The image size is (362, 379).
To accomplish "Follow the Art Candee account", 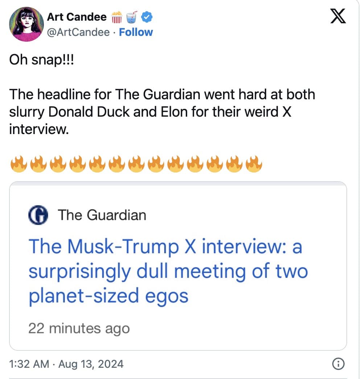I will 136,32.
